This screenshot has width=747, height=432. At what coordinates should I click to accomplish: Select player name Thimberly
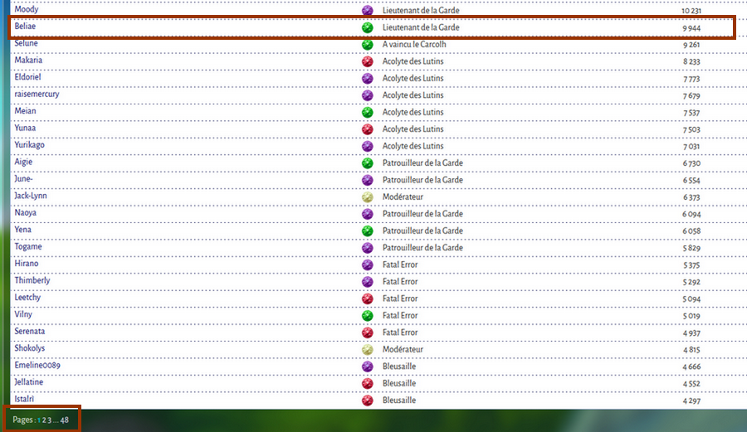tap(32, 281)
